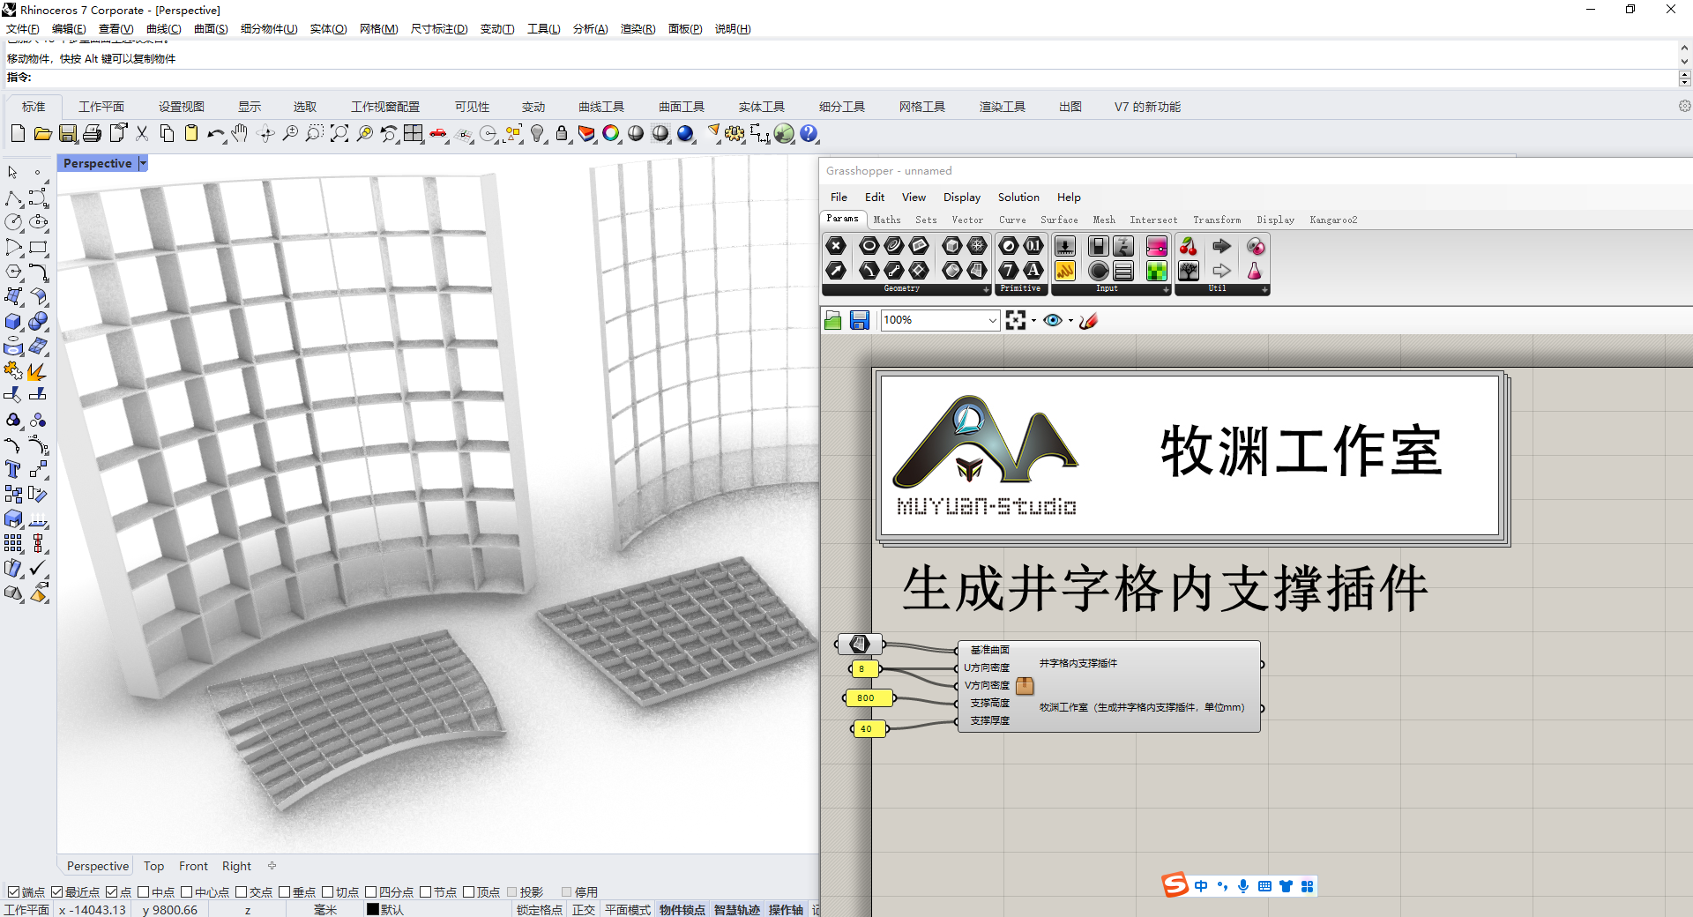Click the Zoom Extents icon
The width and height of the screenshot is (1693, 917).
point(339,134)
